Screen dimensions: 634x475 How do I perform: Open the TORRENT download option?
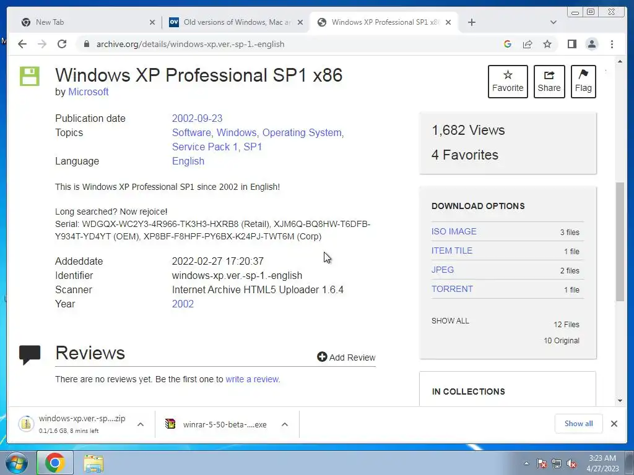point(452,289)
